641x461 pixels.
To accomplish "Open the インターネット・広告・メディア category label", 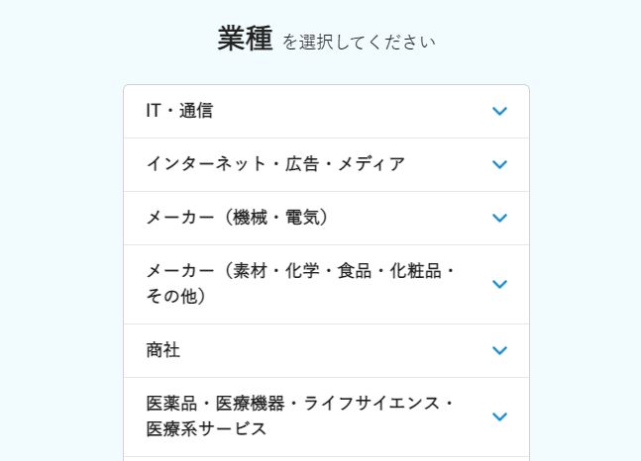I will [x=276, y=164].
